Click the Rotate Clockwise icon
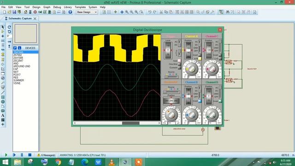 tap(9, 27)
